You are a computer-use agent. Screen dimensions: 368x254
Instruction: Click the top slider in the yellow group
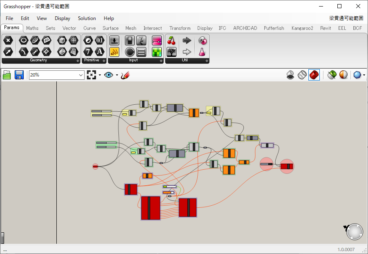[102, 111]
